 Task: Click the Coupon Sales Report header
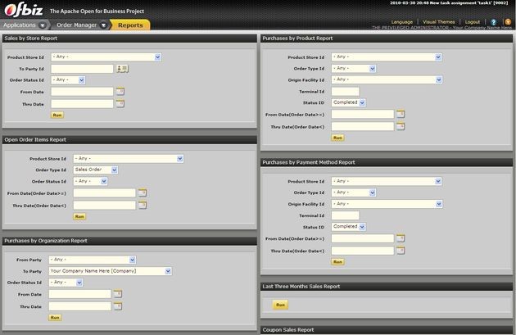coord(387,330)
